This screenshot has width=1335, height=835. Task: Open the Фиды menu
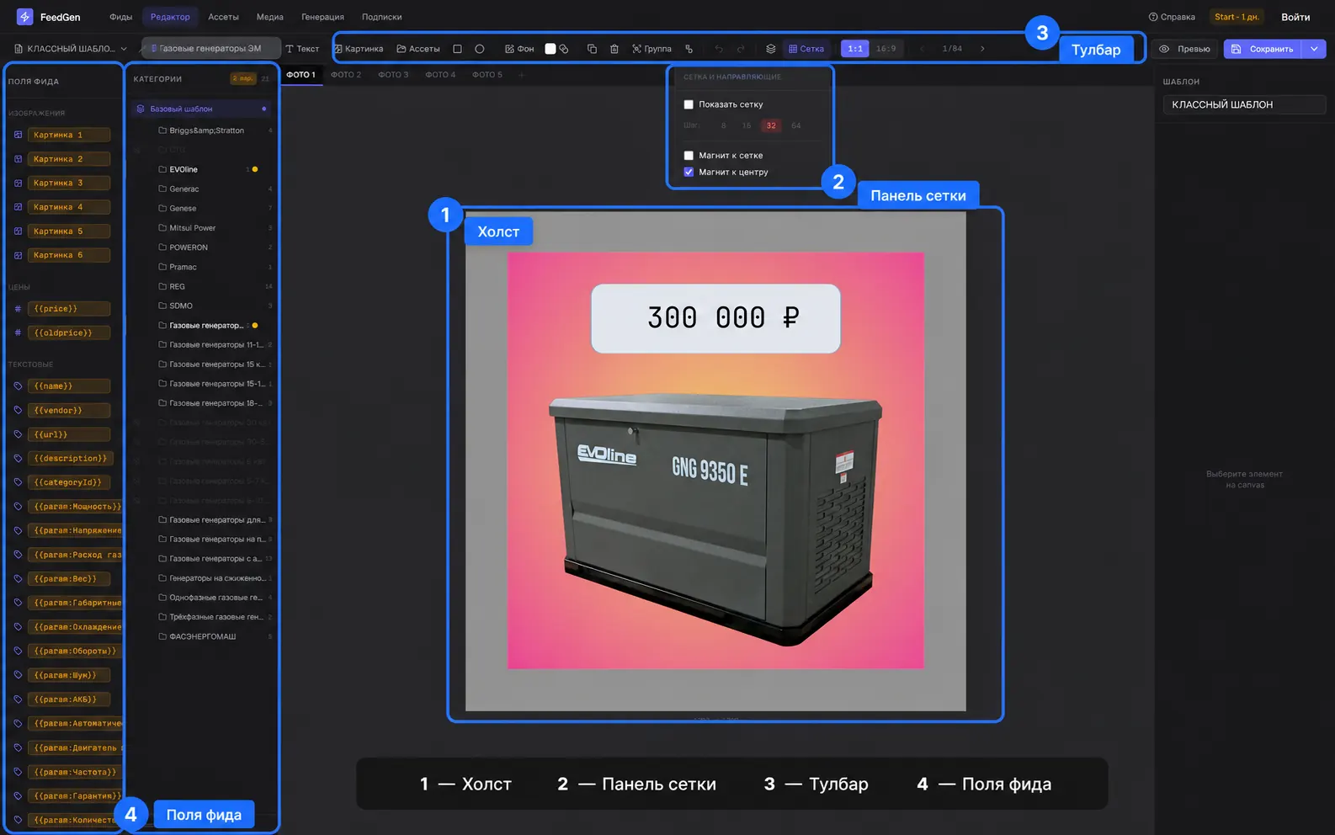click(120, 17)
